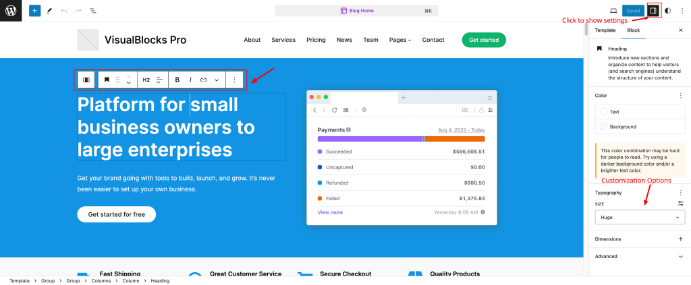Click the Get started for free button
The height and width of the screenshot is (285, 691).
coord(116,214)
